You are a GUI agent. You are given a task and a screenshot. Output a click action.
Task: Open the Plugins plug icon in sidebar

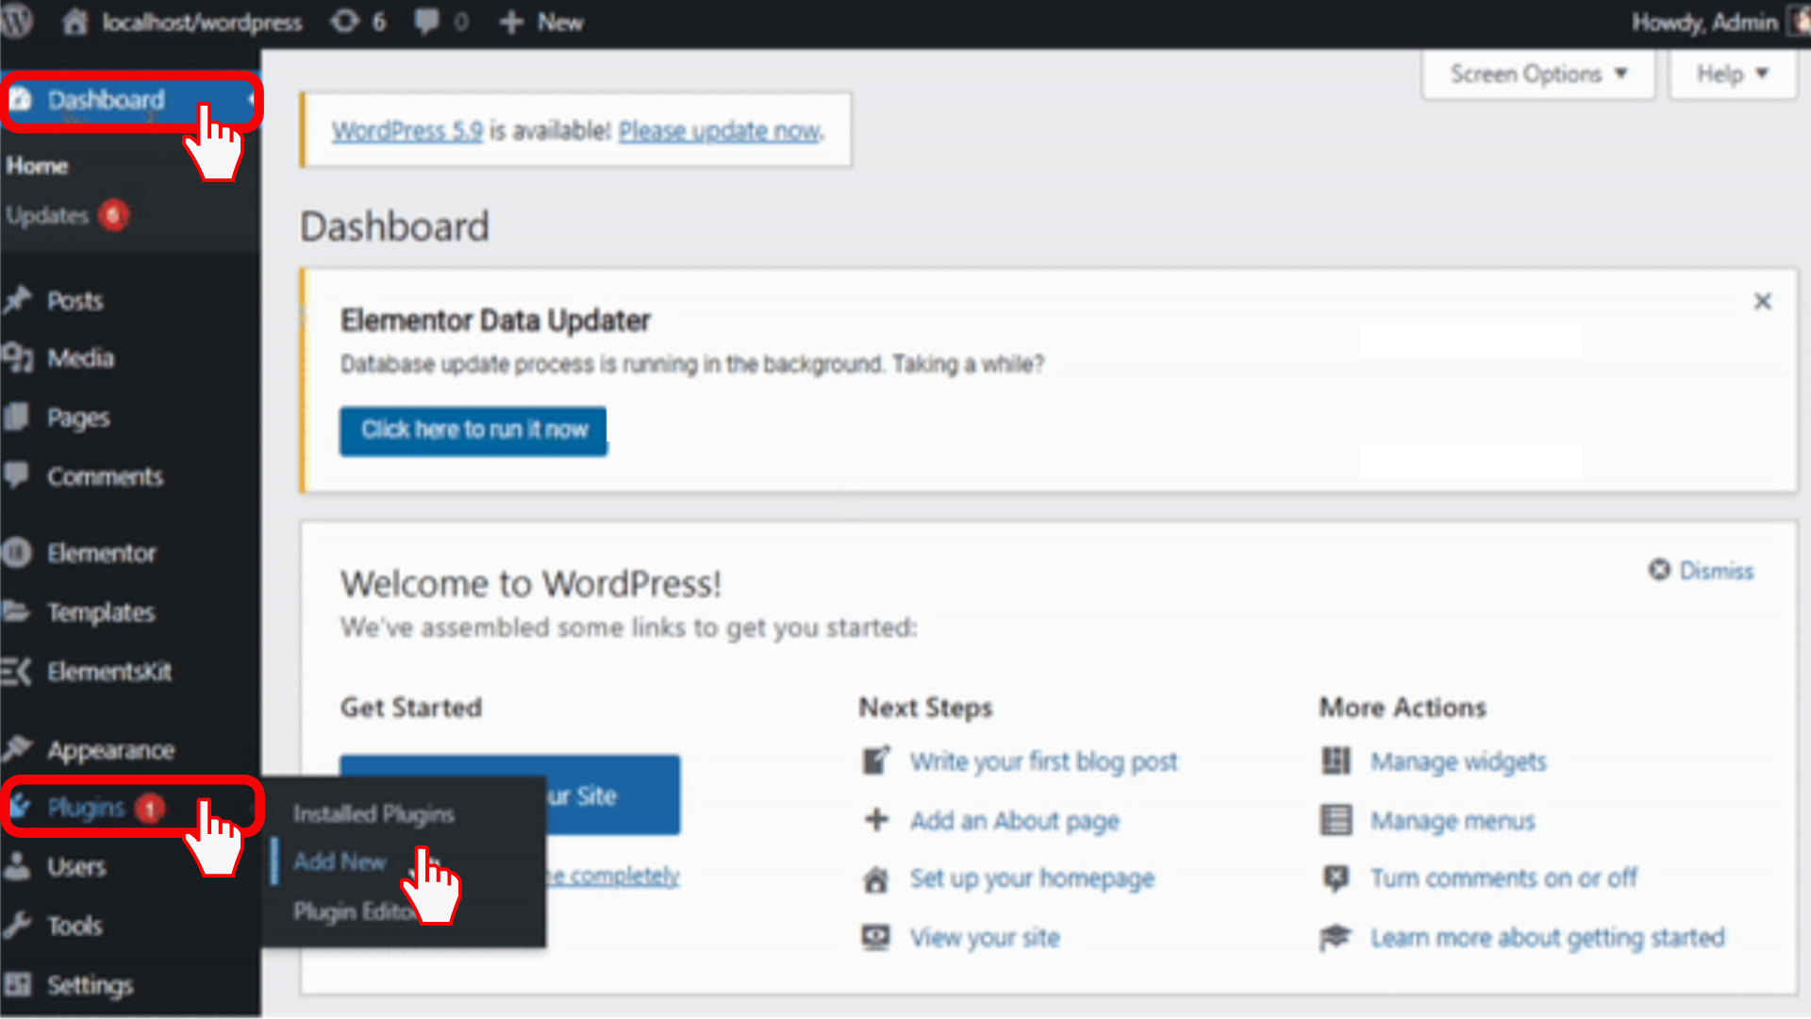coord(21,806)
